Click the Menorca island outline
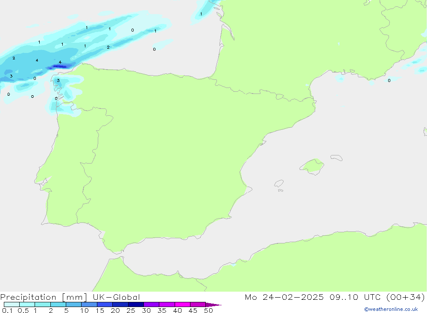This screenshot has height=313, width=427. tap(336, 158)
